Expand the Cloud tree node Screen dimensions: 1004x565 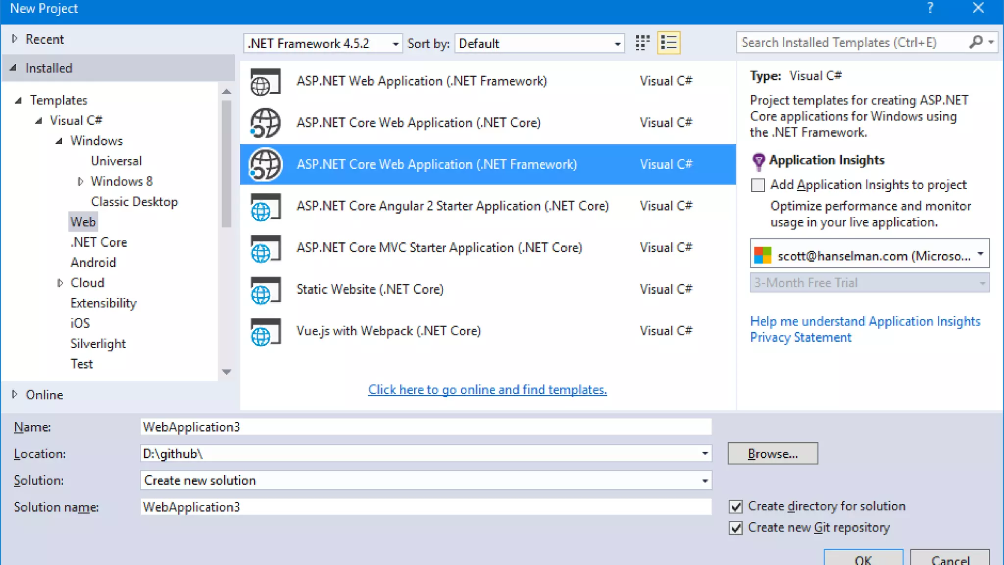(60, 283)
